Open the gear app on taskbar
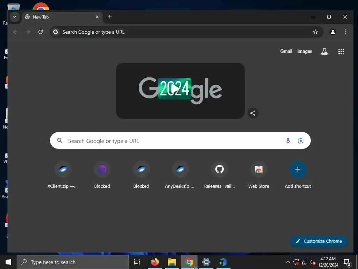The width and height of the screenshot is (358, 269). (206, 262)
